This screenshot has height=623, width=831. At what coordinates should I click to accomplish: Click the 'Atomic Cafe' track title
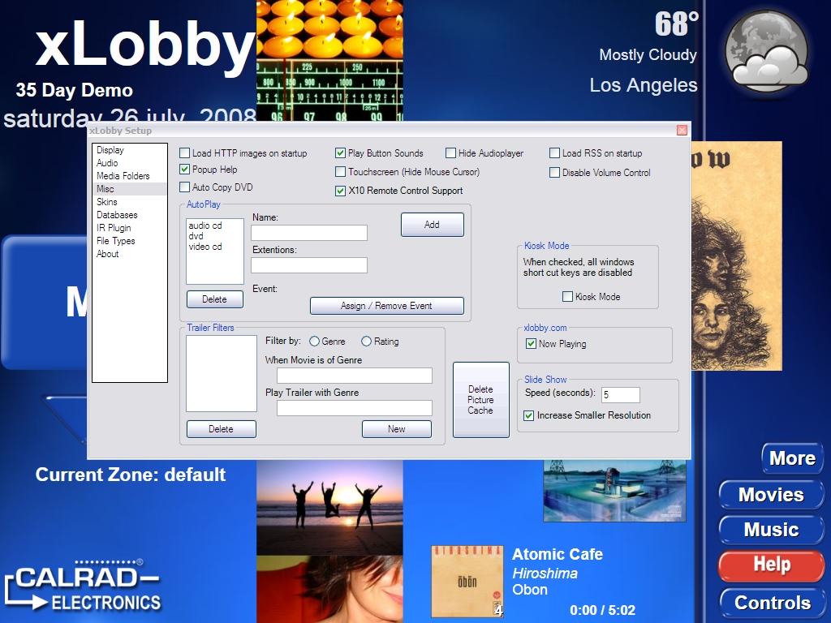[558, 554]
